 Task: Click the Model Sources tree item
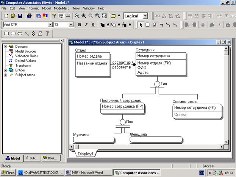[26, 51]
